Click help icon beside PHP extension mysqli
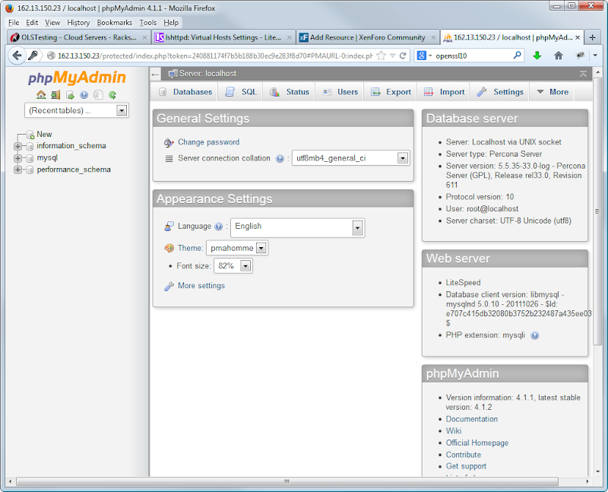Image resolution: width=608 pixels, height=492 pixels. 535,335
